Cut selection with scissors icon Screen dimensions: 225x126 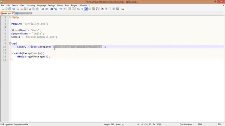[30, 9]
